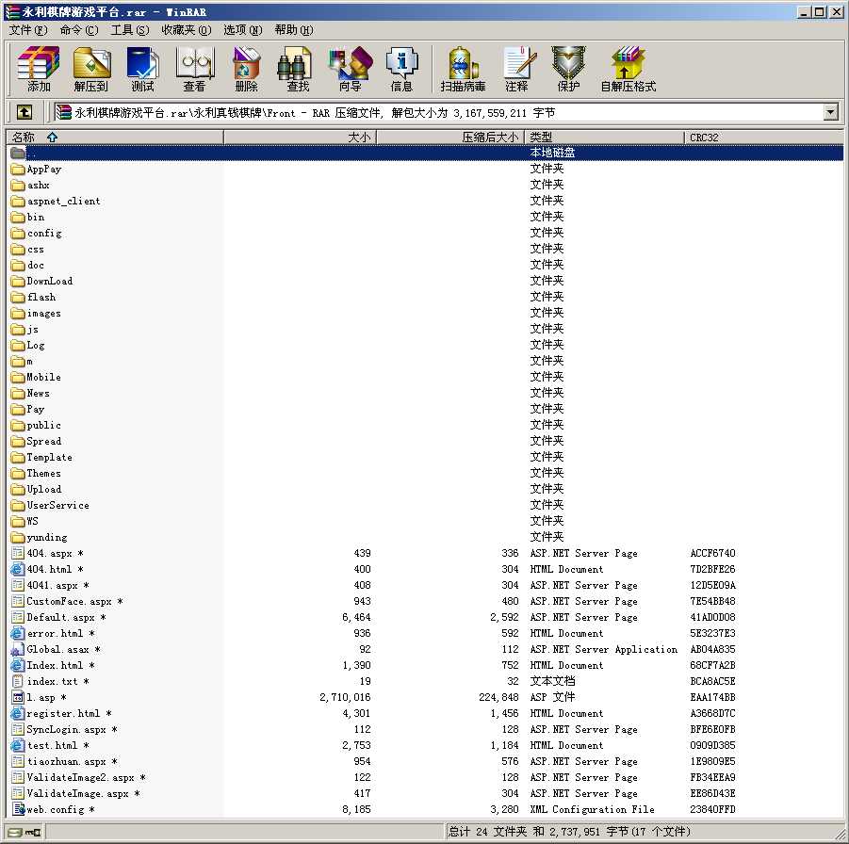Sort by CRC32 column header
Image resolution: width=849 pixels, height=844 pixels.
pyautogui.click(x=763, y=138)
